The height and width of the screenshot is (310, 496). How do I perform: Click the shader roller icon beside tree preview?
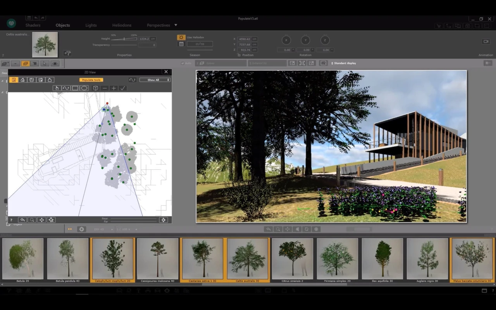point(67,53)
